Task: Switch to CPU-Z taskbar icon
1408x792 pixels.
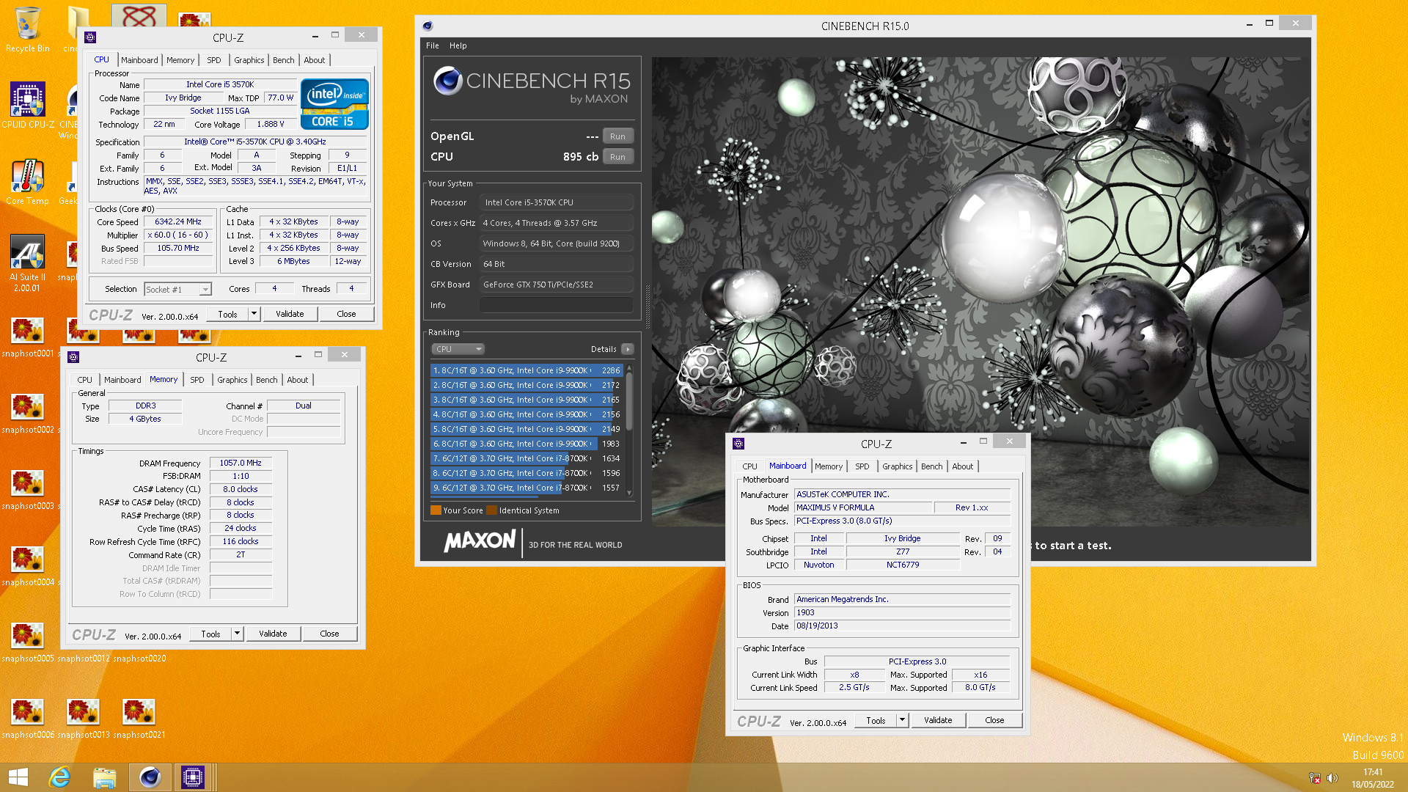Action: tap(193, 777)
